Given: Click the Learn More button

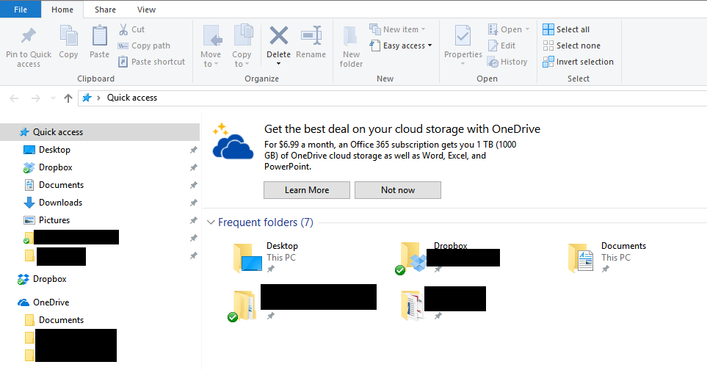Looking at the screenshot, I should (307, 190).
